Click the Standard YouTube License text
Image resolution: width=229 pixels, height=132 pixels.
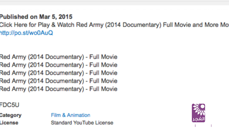(x=82, y=123)
